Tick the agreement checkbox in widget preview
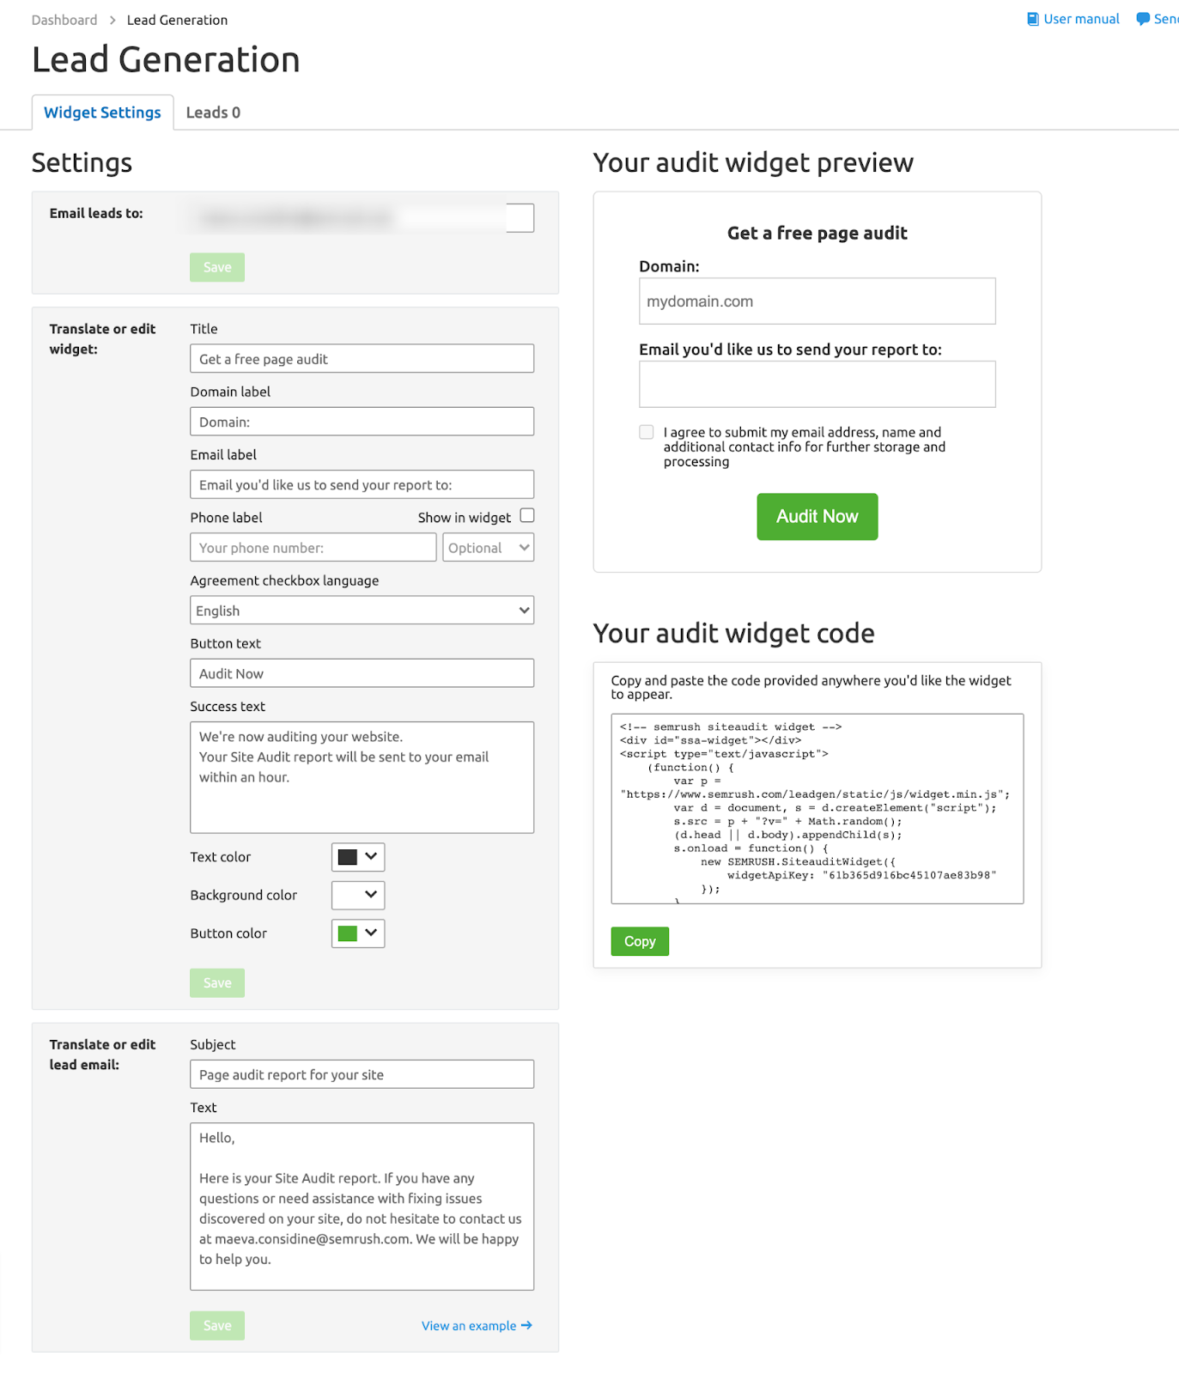The width and height of the screenshot is (1179, 1374). click(647, 432)
